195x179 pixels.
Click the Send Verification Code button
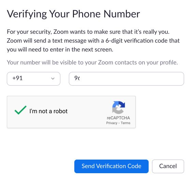111,166
